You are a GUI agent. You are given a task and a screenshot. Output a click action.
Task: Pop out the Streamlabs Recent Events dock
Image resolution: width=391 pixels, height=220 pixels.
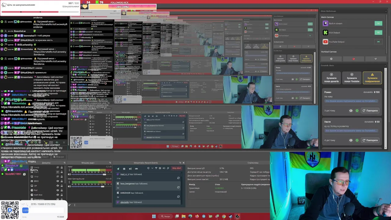pos(180,163)
